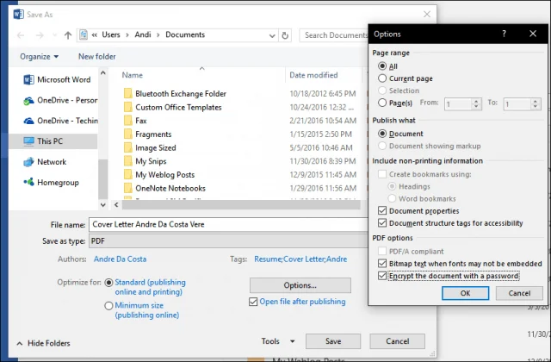The height and width of the screenshot is (362, 551).
Task: Click New folder in the toolbar
Action: [97, 57]
